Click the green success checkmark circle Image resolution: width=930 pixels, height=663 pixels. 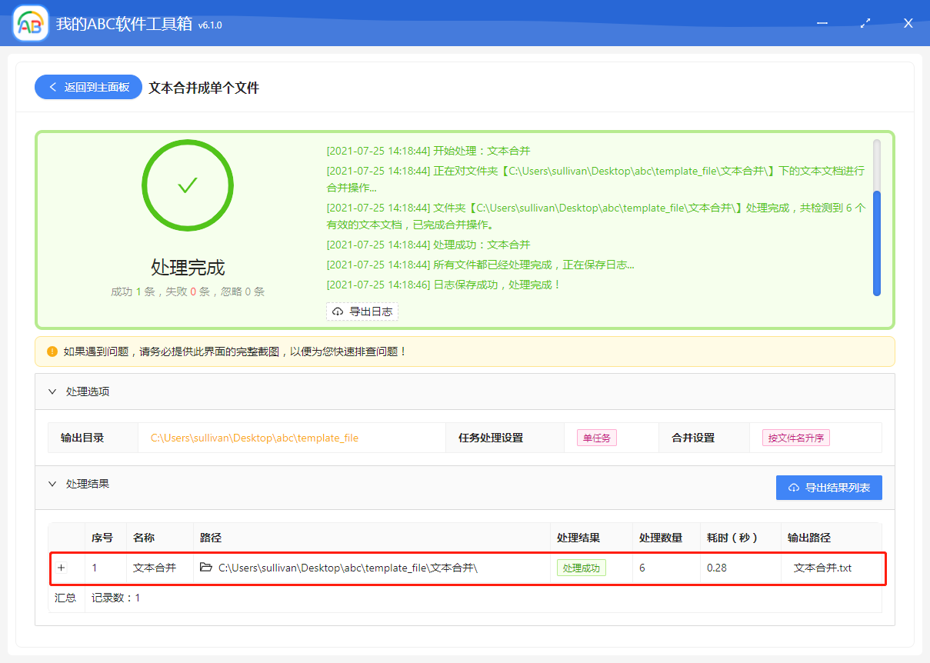click(x=188, y=185)
